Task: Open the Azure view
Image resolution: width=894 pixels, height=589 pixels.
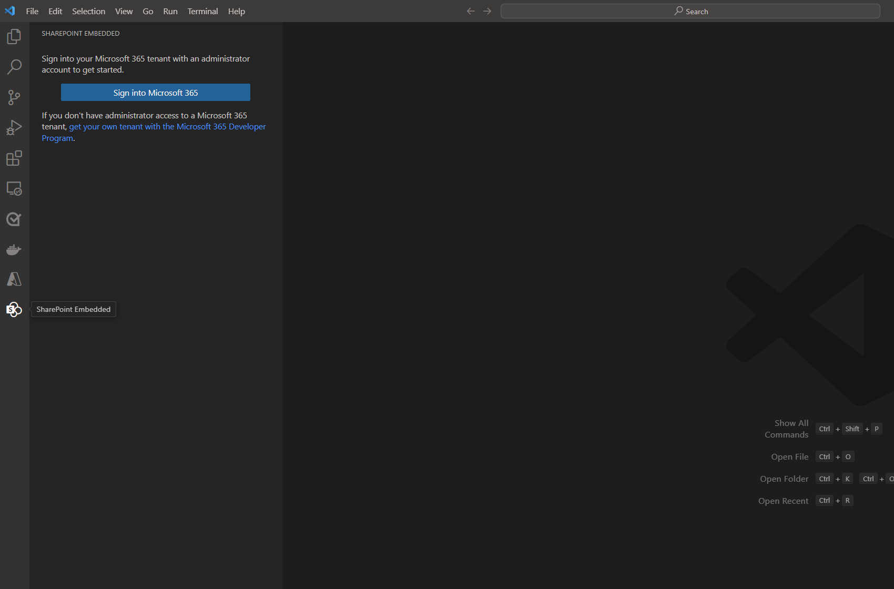Action: (14, 279)
